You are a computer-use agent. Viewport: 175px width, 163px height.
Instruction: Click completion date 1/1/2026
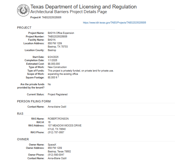pyautogui.click(x=52, y=60)
